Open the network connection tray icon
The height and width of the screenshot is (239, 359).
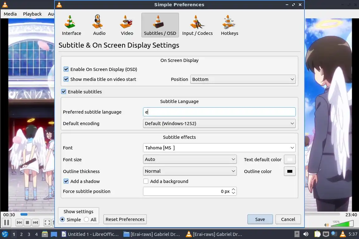click(x=326, y=234)
